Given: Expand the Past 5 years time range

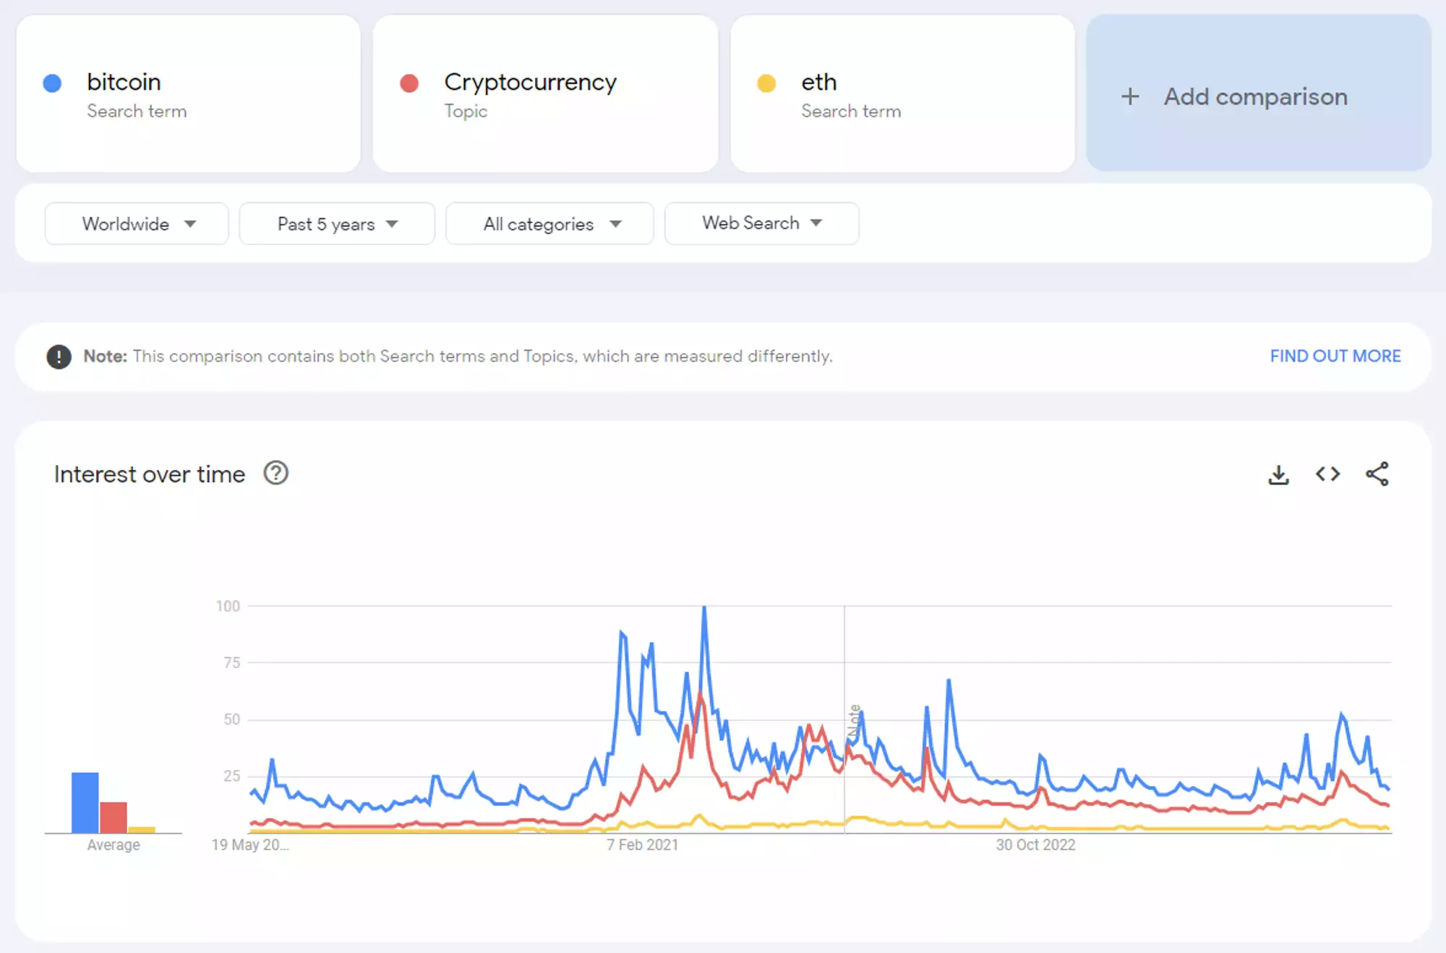Looking at the screenshot, I should 337,224.
